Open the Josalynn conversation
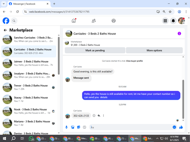 click(x=28, y=75)
